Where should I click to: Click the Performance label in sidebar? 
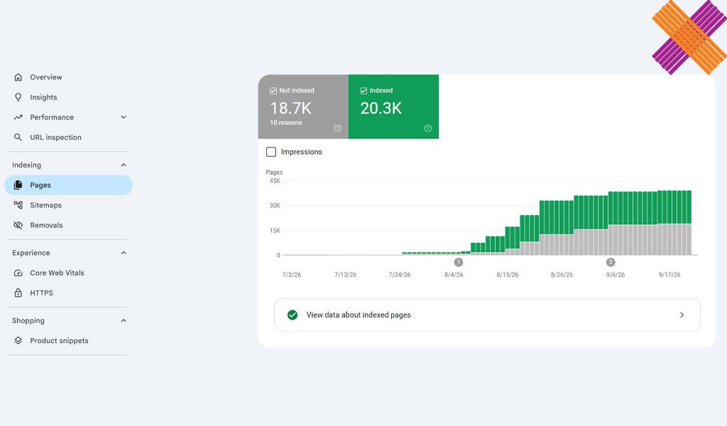[52, 117]
